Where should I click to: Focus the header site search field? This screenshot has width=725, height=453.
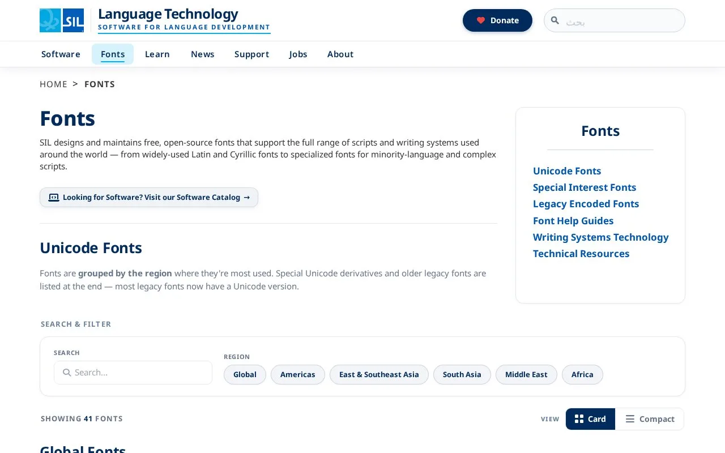615,20
